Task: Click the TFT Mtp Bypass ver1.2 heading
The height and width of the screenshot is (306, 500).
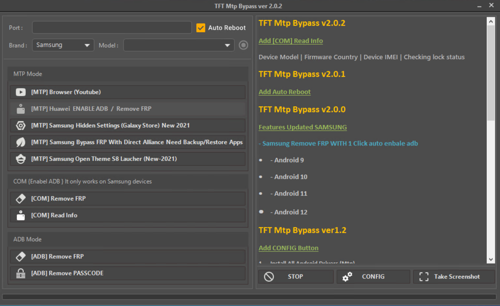Action: (x=302, y=230)
